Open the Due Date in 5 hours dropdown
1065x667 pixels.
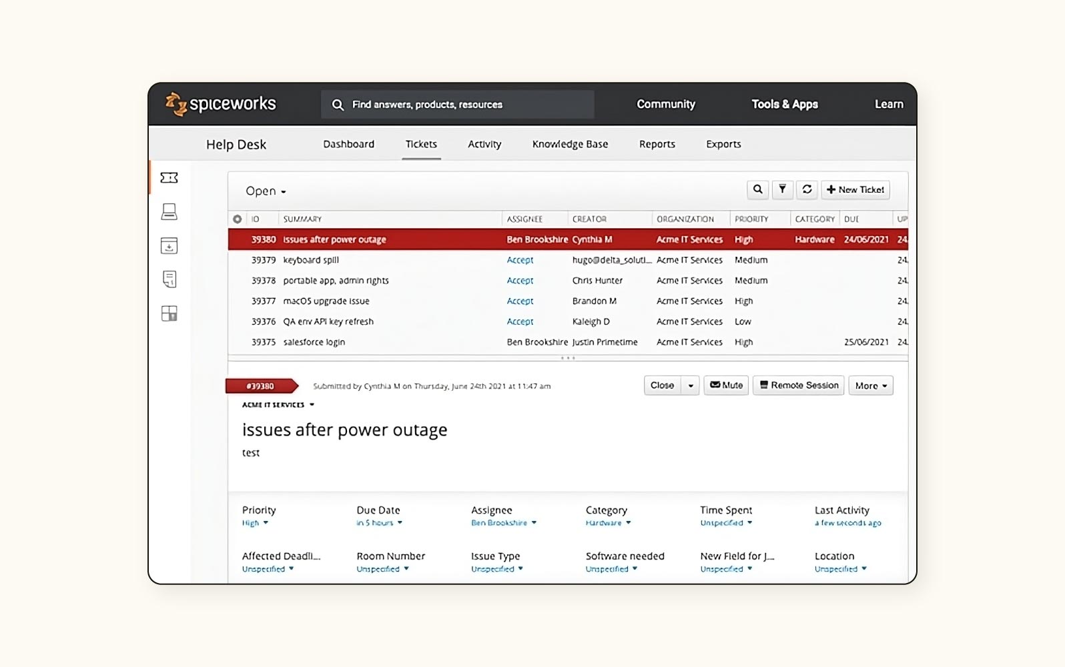pyautogui.click(x=379, y=523)
